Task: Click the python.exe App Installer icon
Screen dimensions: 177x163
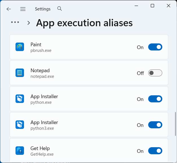Action: pos(20,99)
